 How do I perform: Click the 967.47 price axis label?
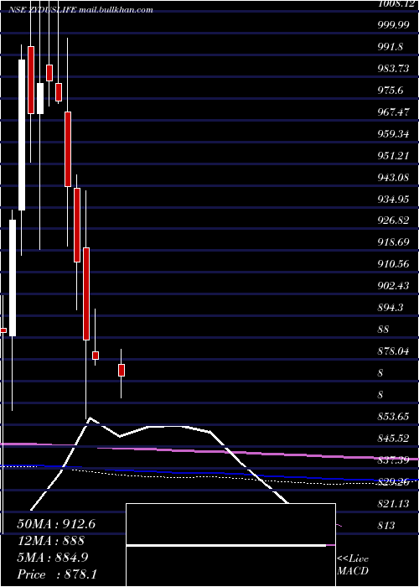[394, 112]
